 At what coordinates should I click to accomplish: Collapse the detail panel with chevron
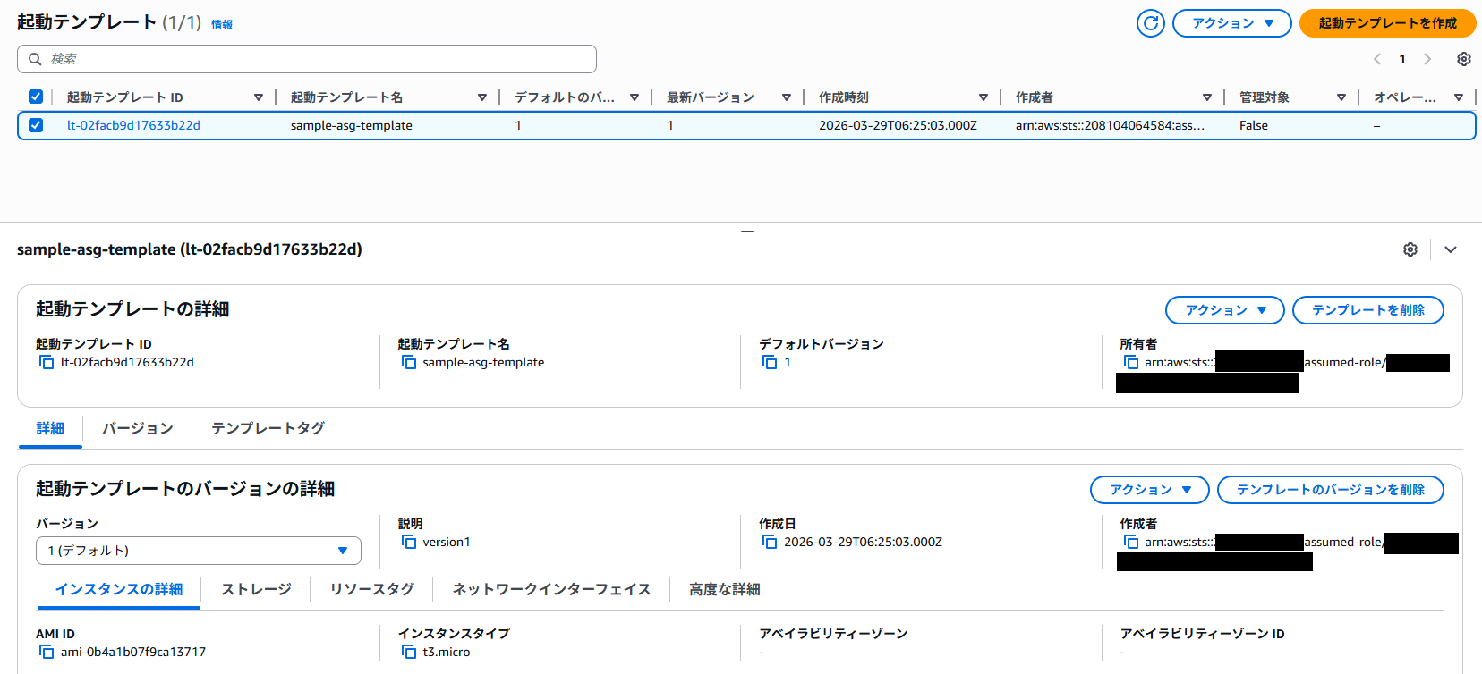pyautogui.click(x=1451, y=249)
